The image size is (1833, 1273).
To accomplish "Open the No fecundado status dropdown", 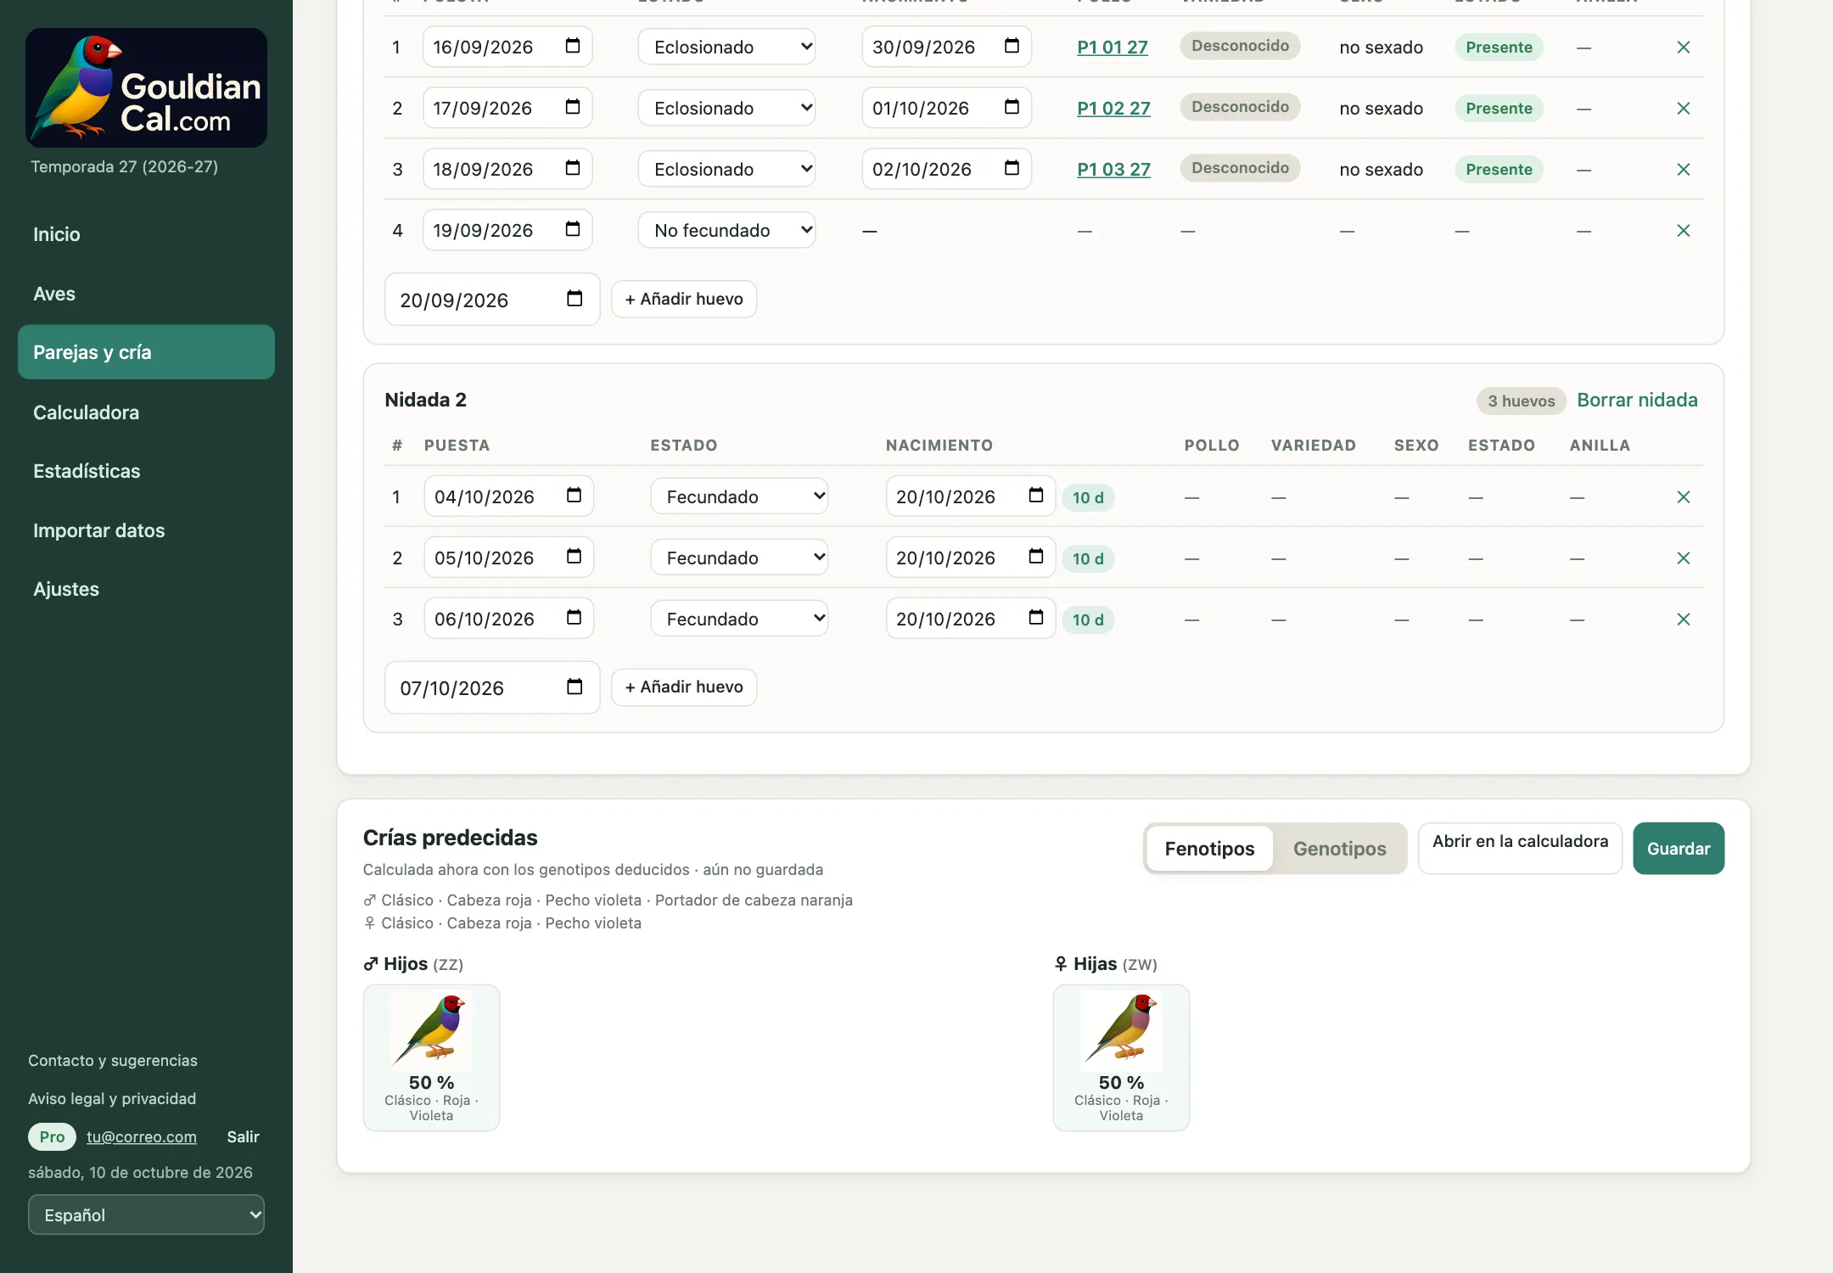I will tap(726, 230).
